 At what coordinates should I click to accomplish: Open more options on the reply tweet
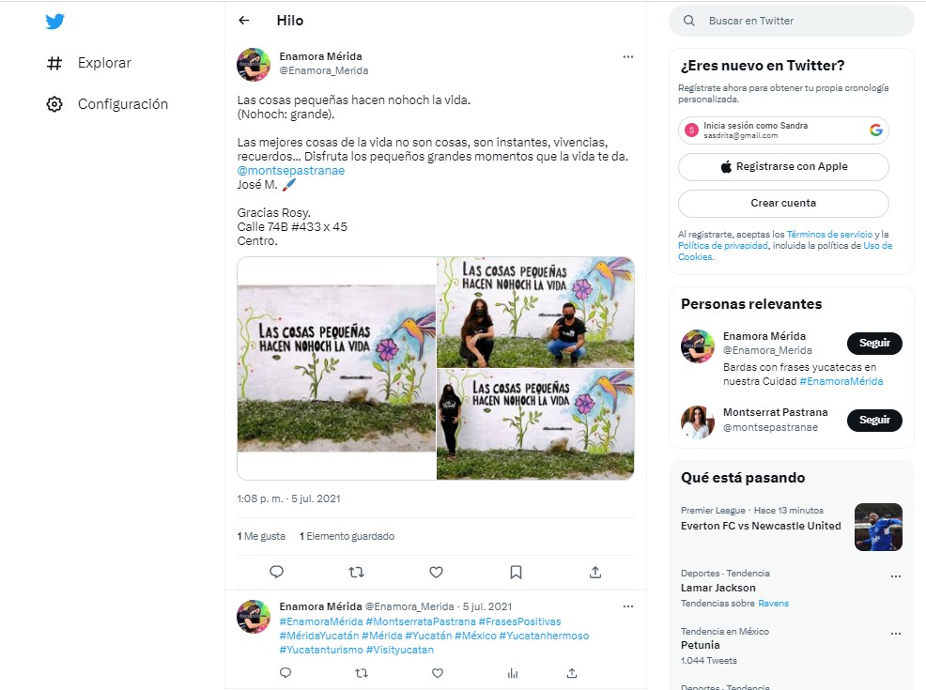627,606
